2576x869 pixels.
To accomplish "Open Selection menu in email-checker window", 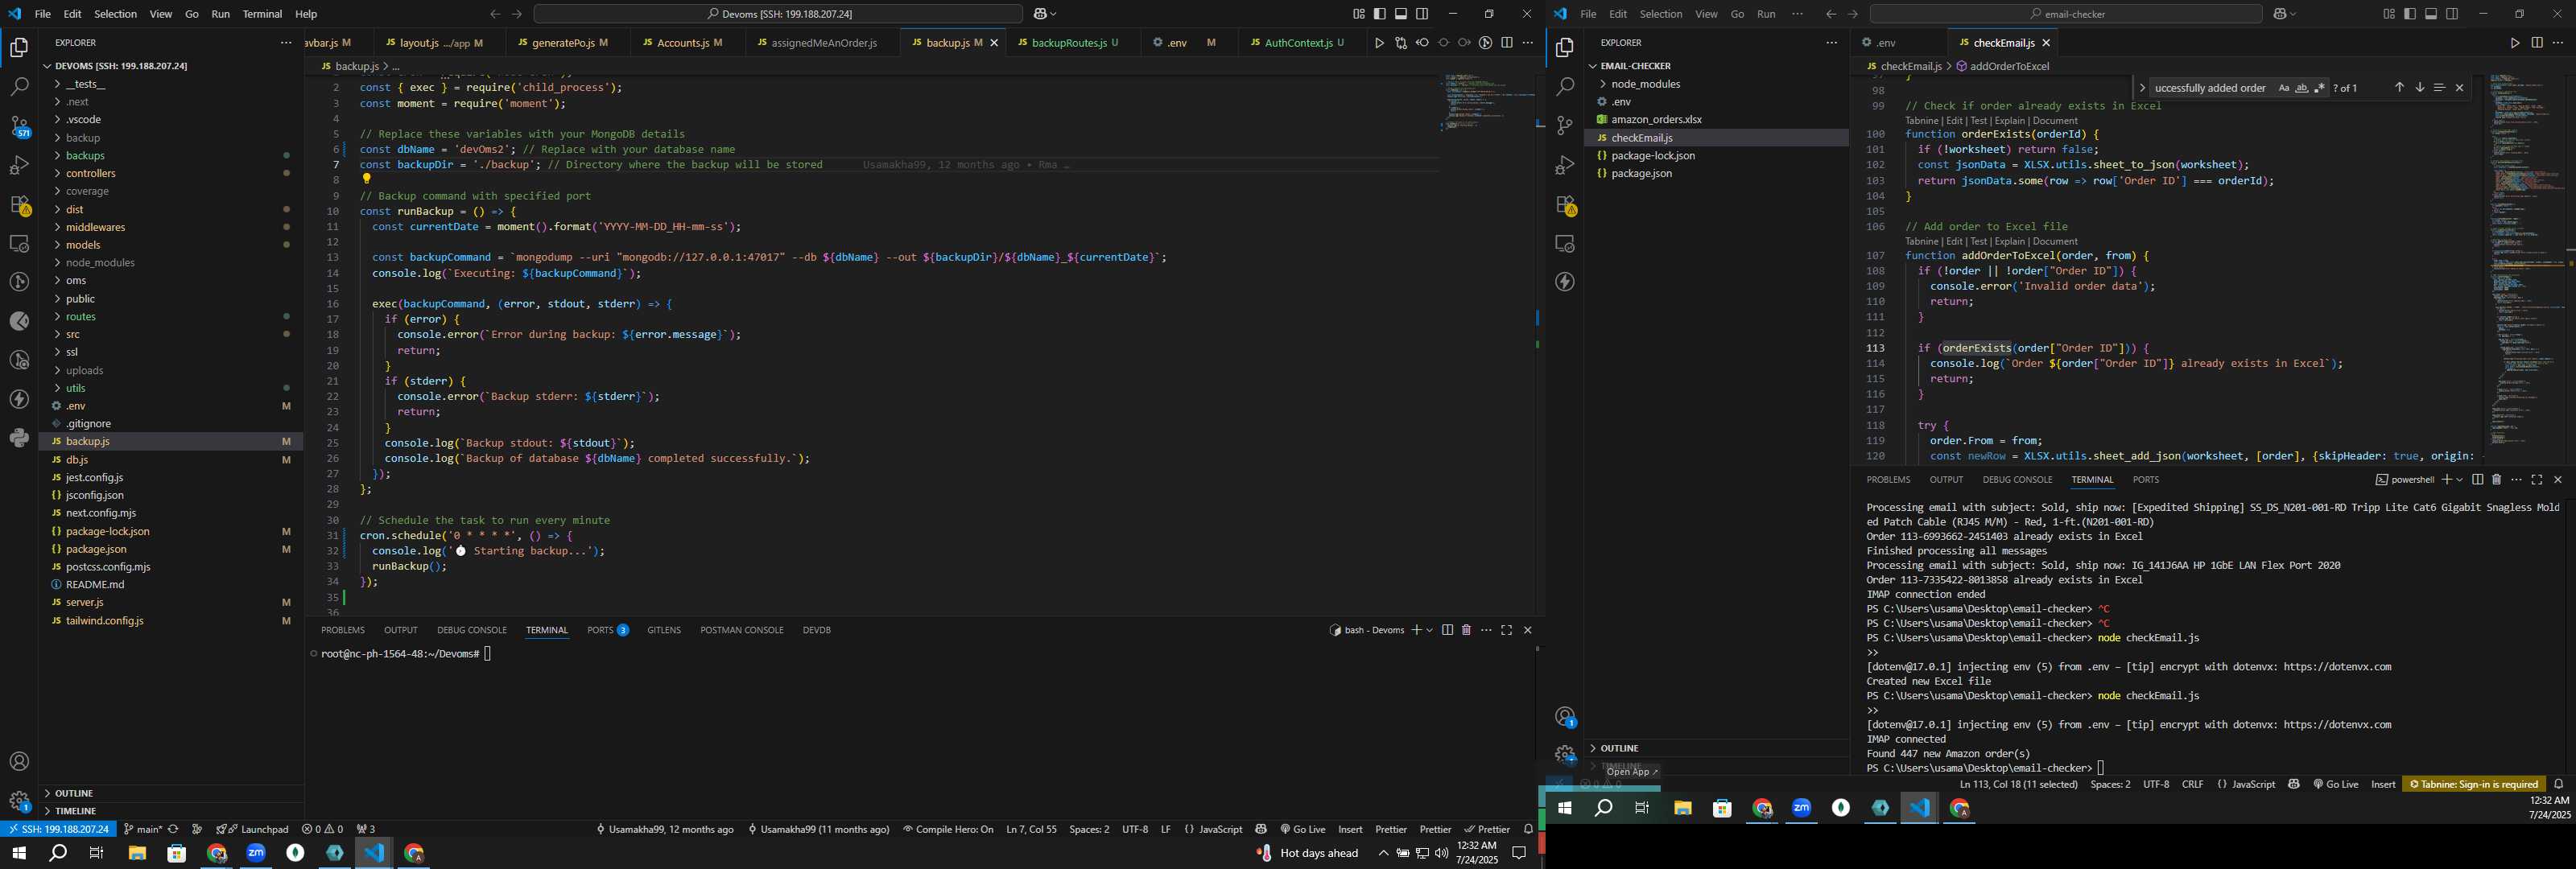I will (x=1660, y=14).
